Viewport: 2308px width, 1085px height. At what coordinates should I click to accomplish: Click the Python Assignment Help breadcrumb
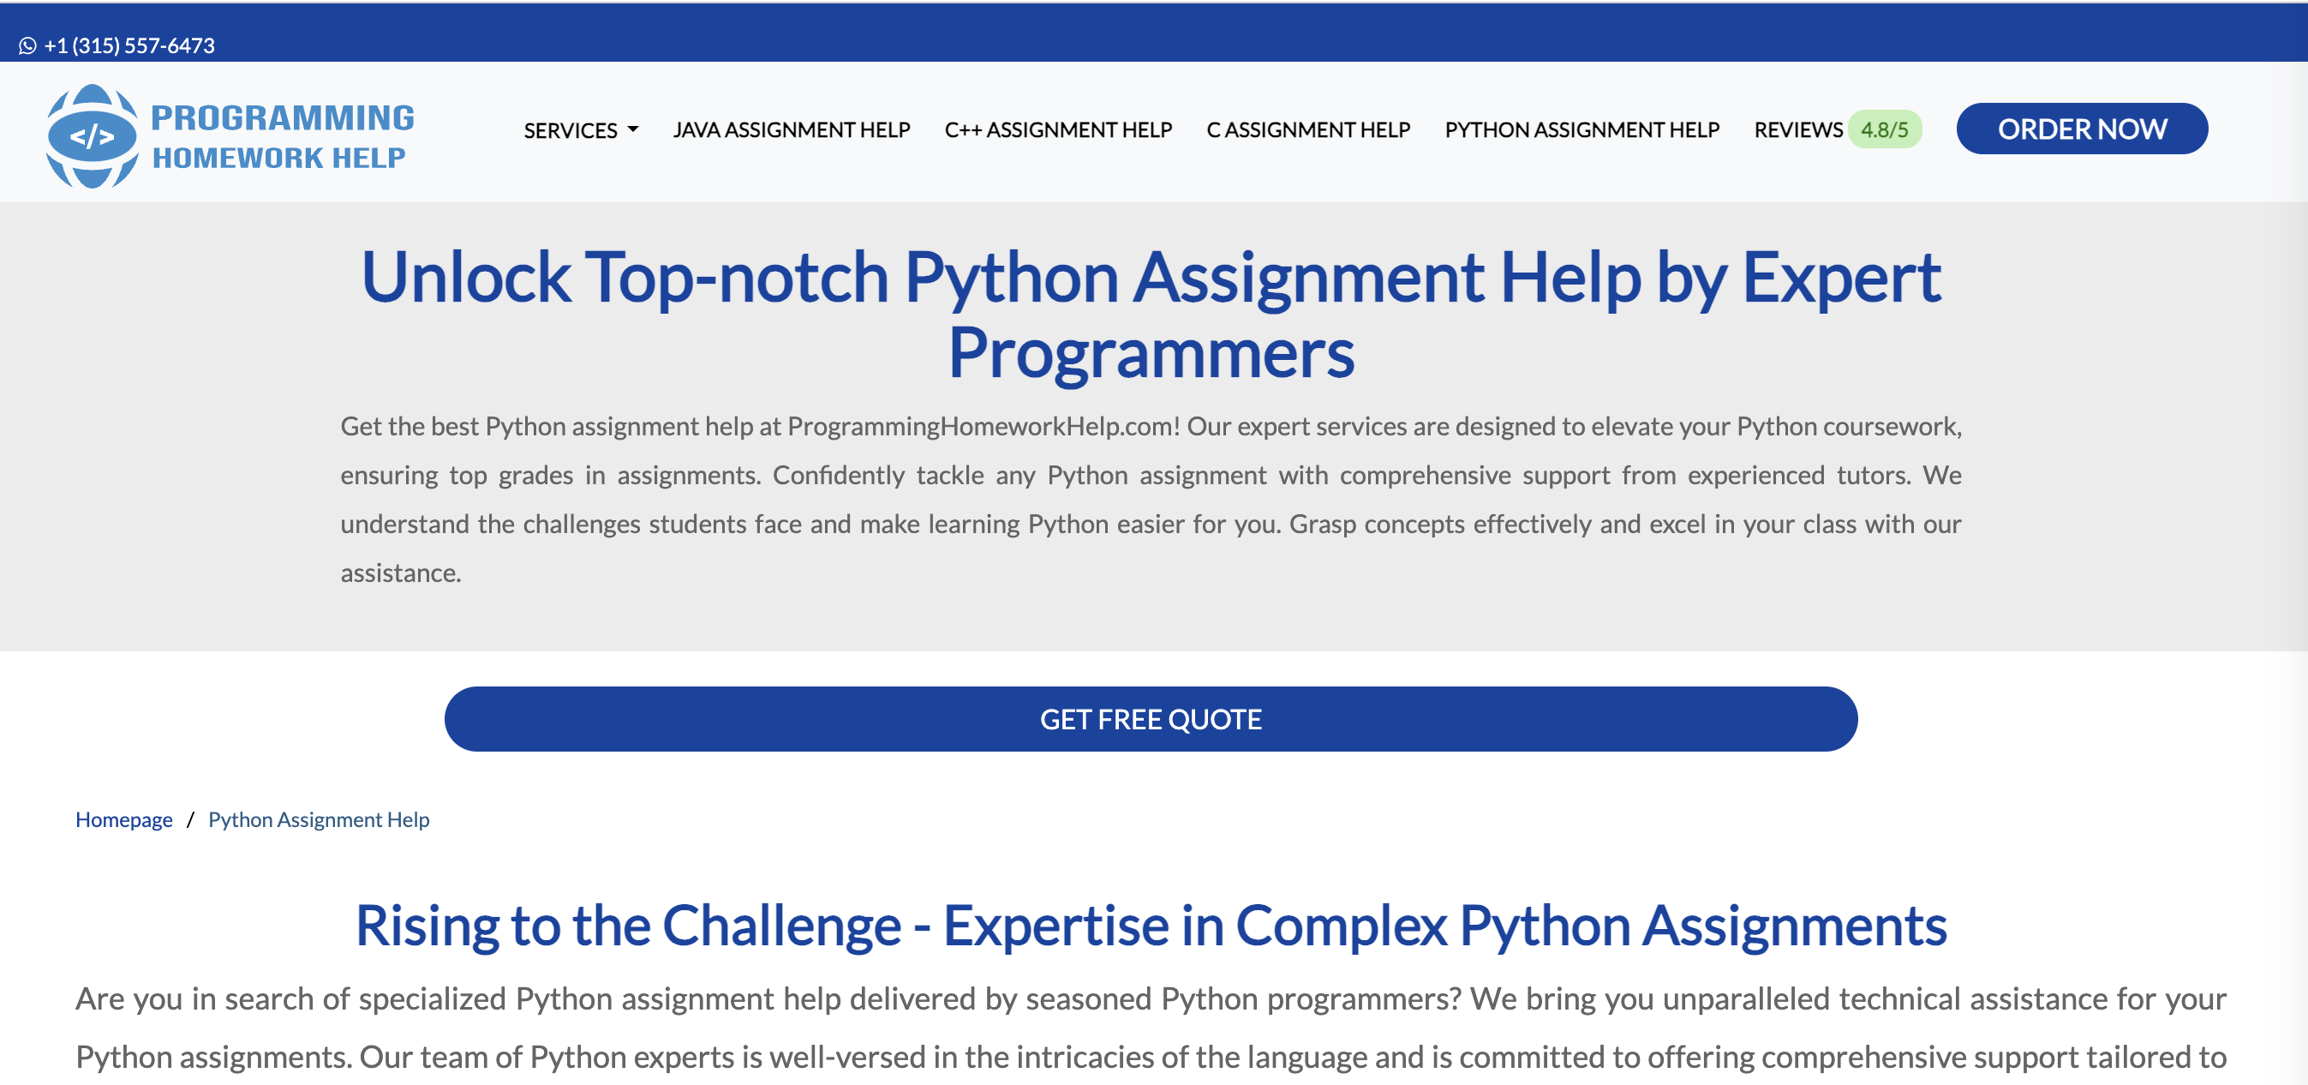318,818
